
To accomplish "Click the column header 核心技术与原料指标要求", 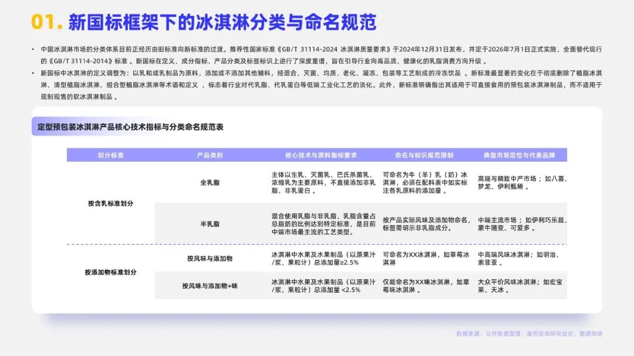I will click(321, 155).
